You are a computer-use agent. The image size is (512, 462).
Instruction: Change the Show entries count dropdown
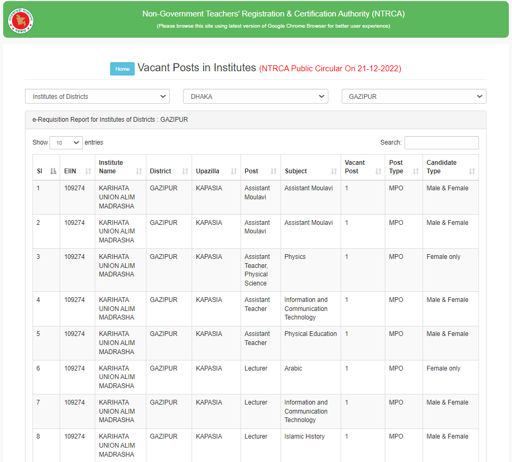67,142
